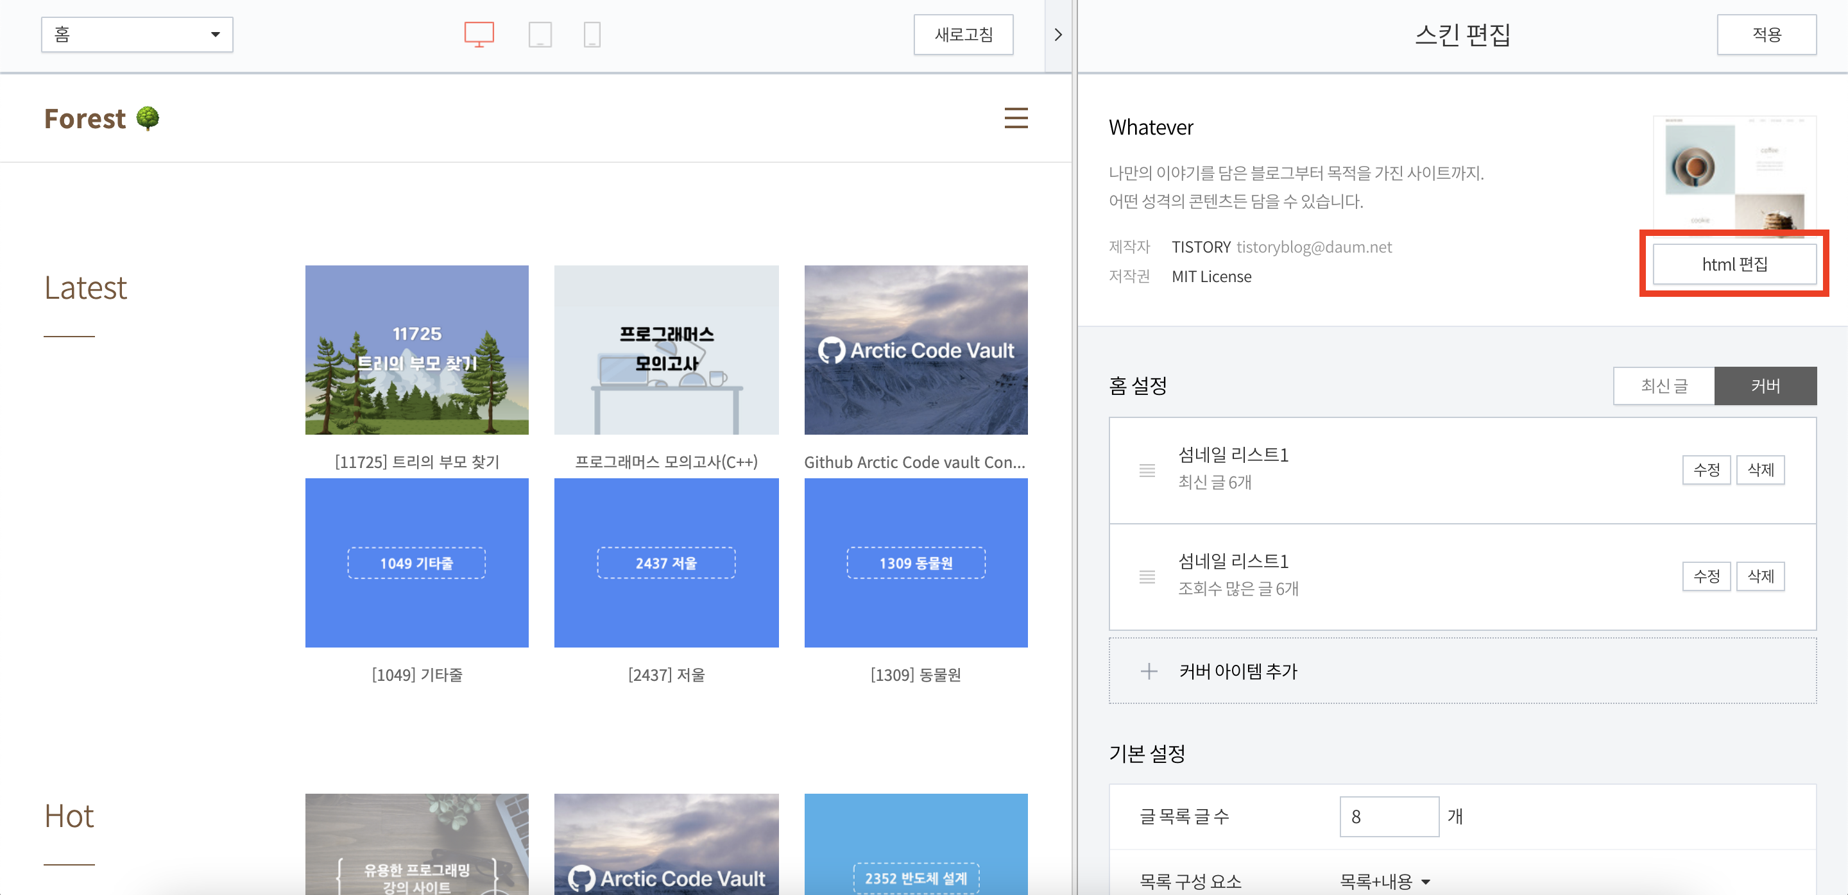This screenshot has width=1848, height=895.
Task: Click 수정 for 최신 글 6개 list
Action: [1706, 470]
